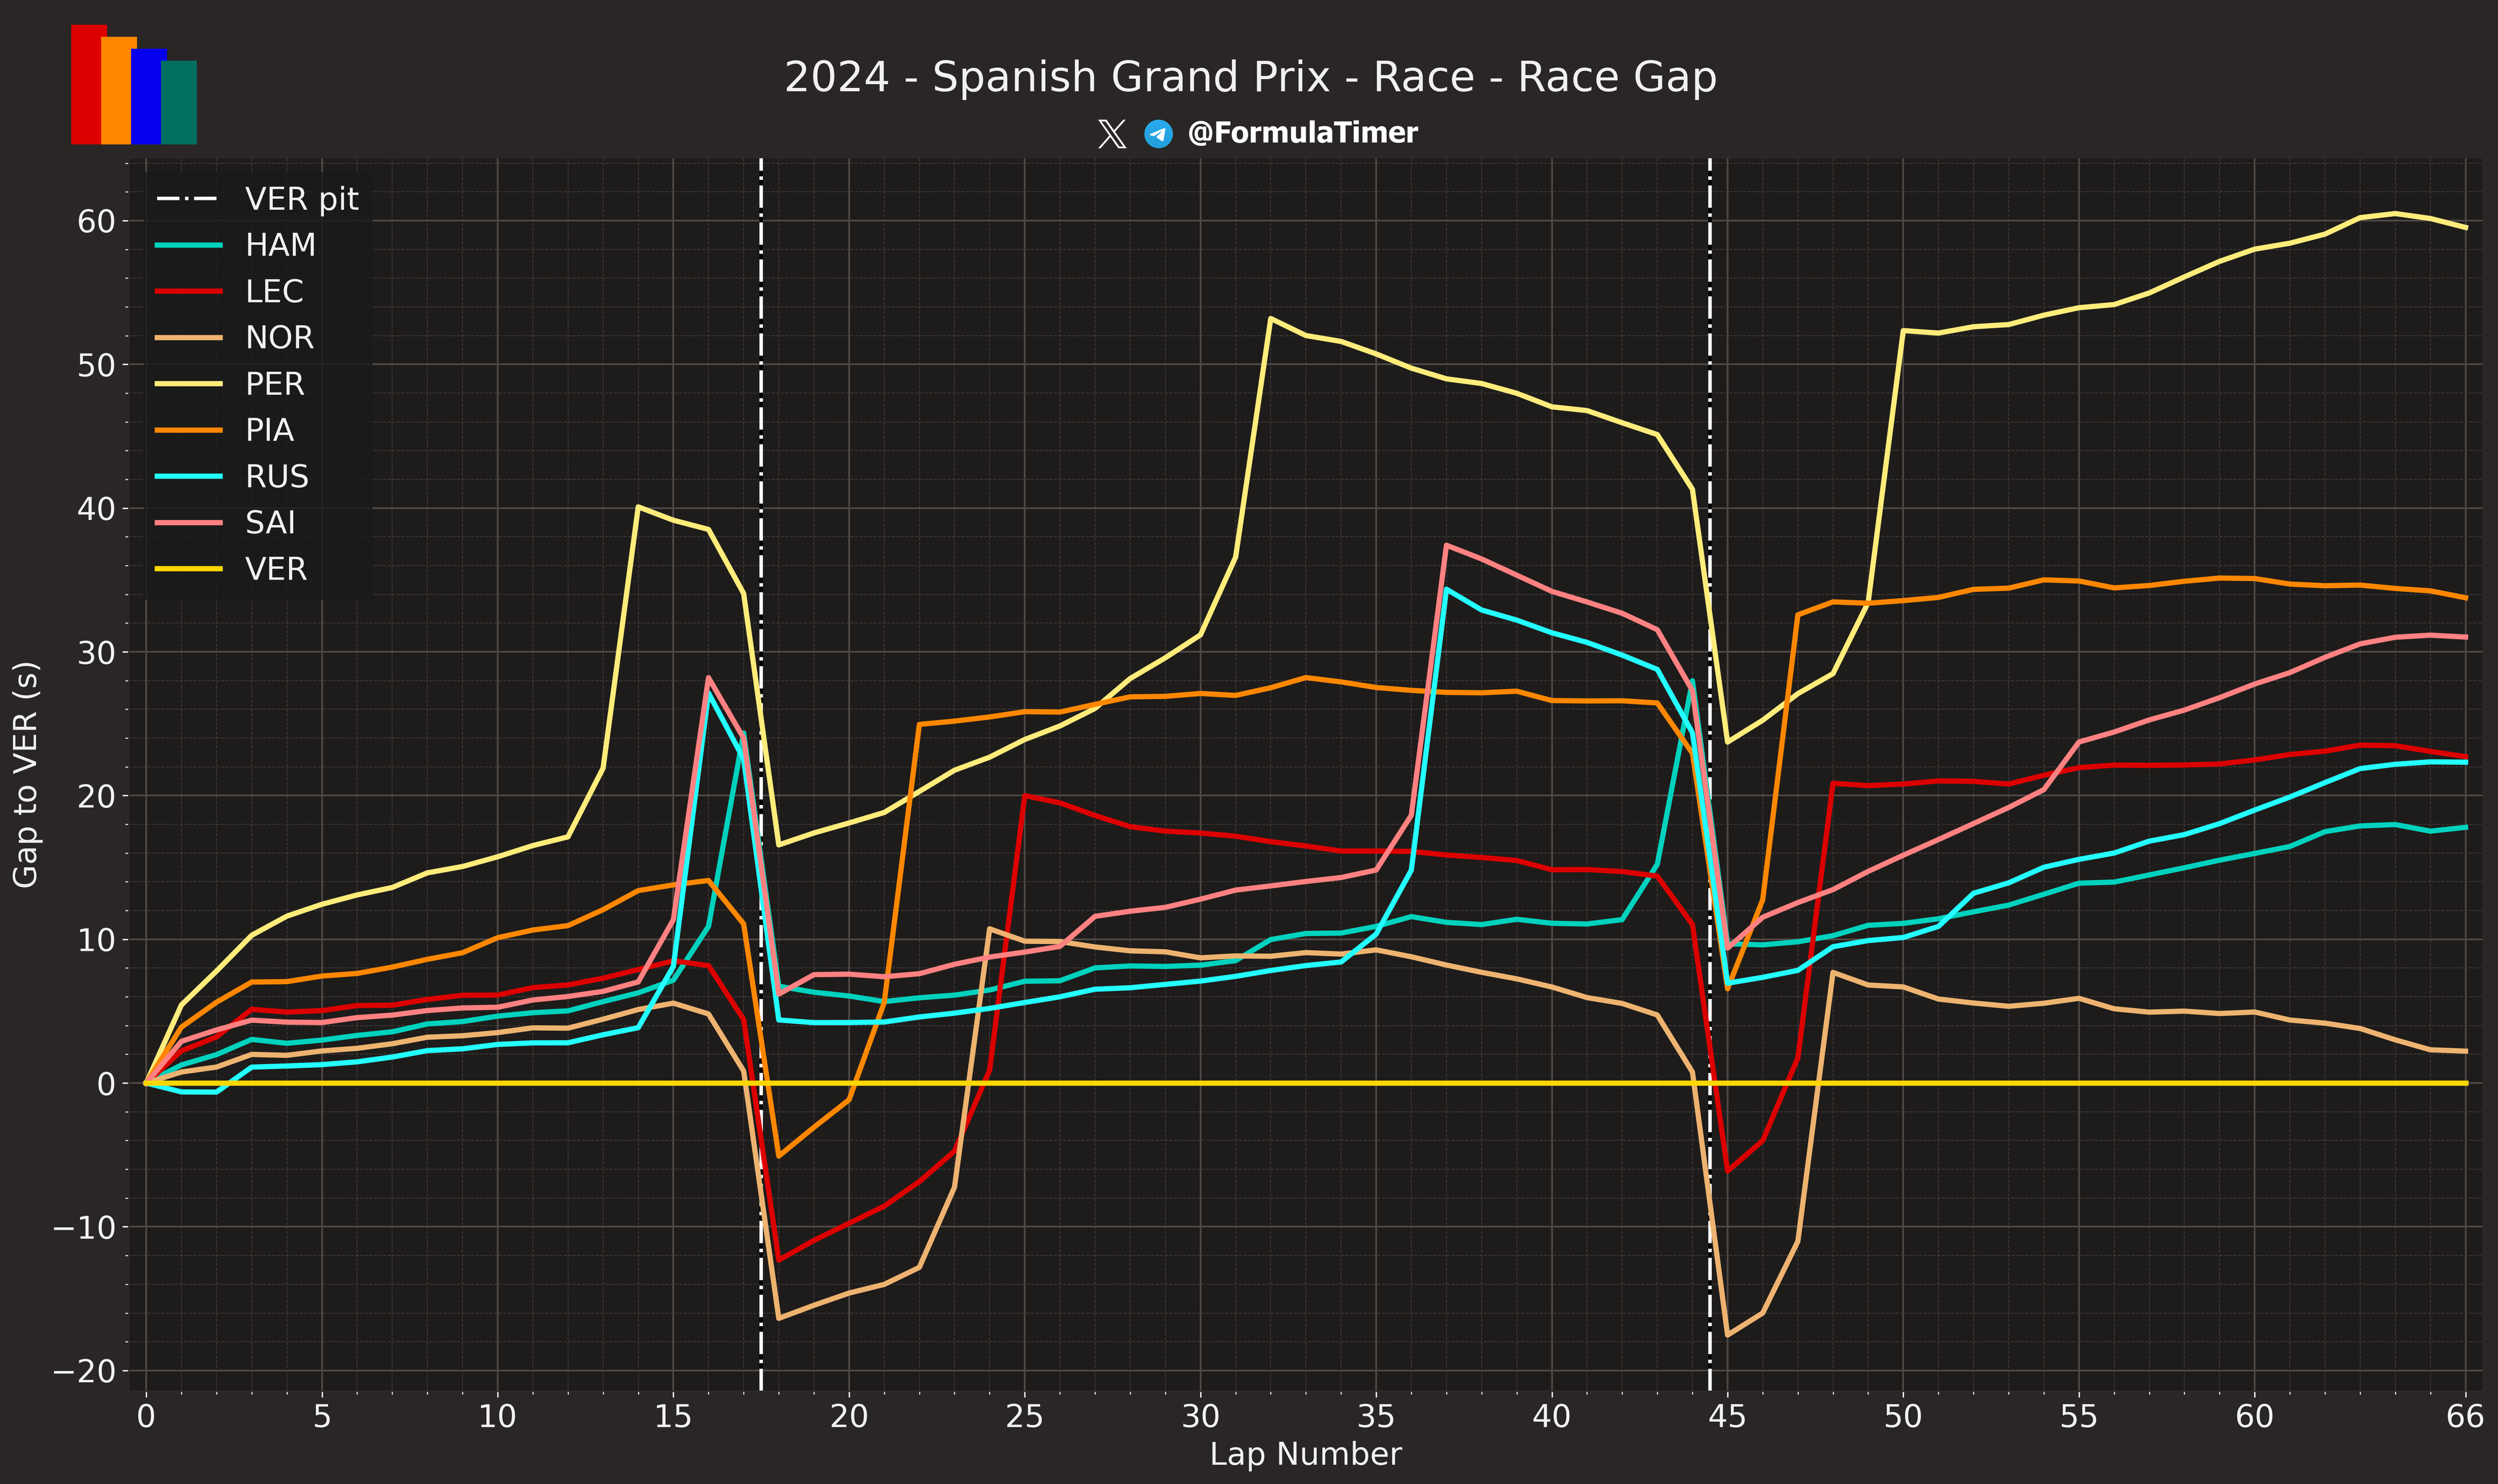Viewport: 2498px width, 1484px height.
Task: Click the '40' tick on the gap axis
Action: point(97,508)
